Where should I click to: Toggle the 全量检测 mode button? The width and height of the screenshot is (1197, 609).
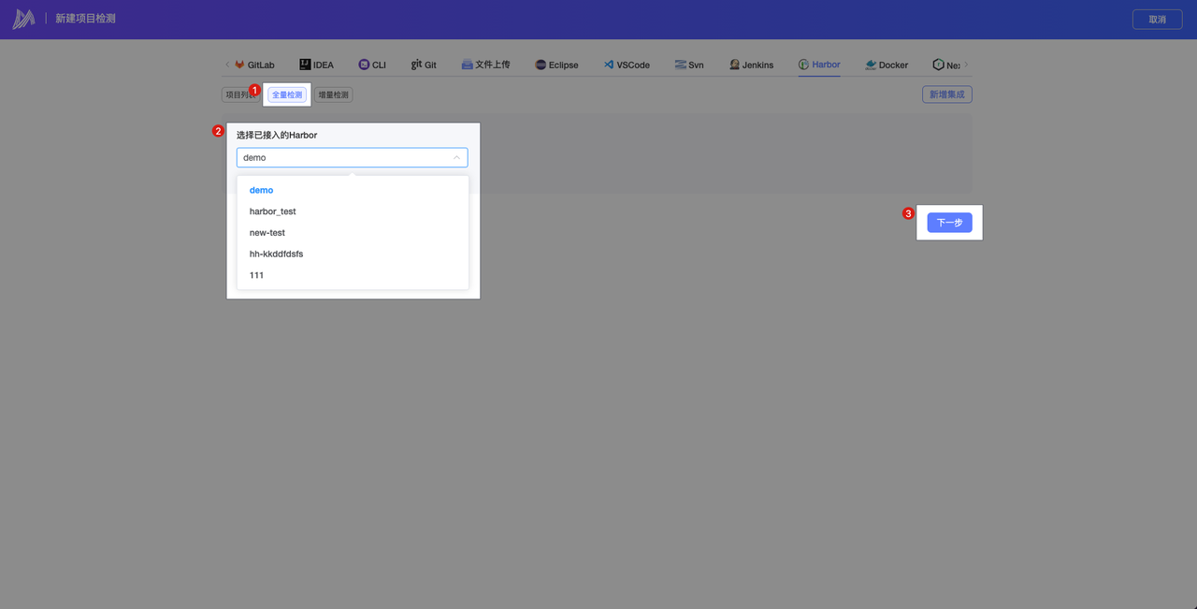pyautogui.click(x=287, y=94)
